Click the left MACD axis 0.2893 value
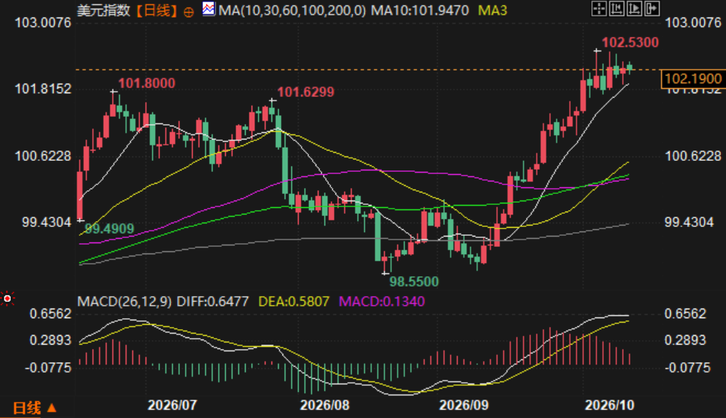The width and height of the screenshot is (726, 418). click(51, 341)
